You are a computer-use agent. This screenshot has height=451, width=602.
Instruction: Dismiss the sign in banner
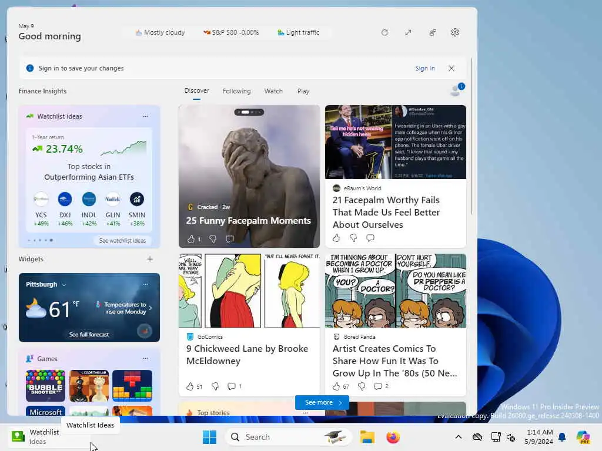click(x=451, y=68)
